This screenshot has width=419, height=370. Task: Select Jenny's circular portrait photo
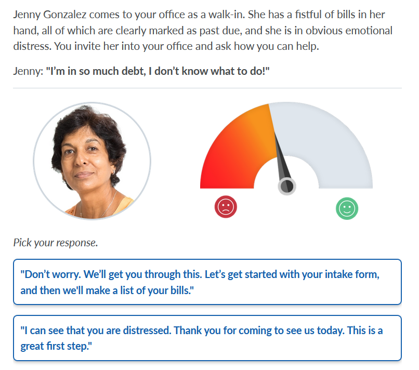[92, 161]
